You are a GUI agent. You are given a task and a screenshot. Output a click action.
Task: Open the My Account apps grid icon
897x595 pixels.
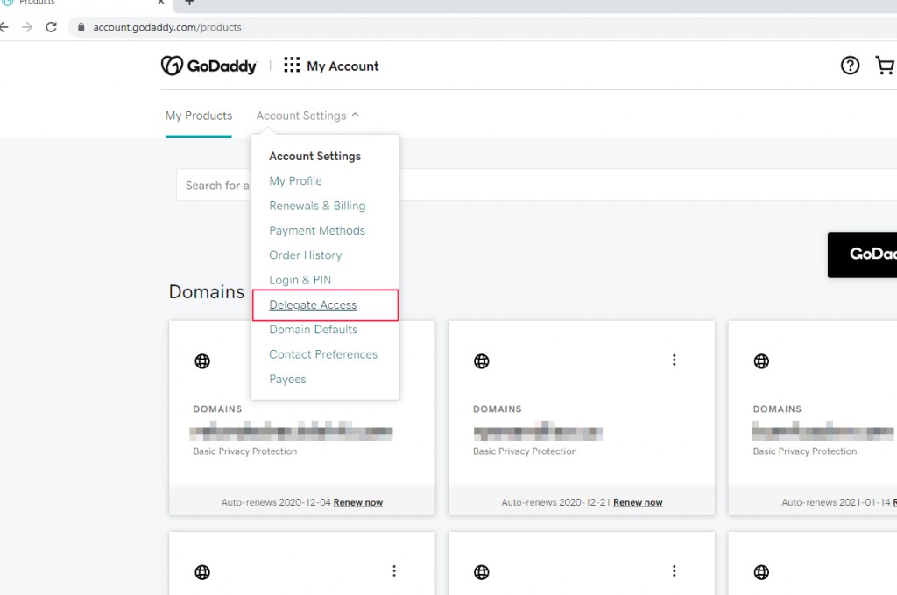pos(292,66)
